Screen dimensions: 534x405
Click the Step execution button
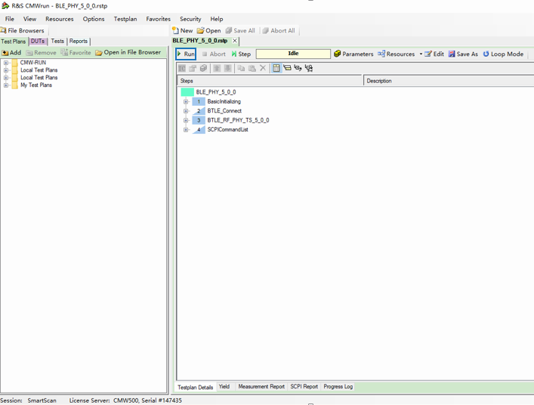[242, 54]
